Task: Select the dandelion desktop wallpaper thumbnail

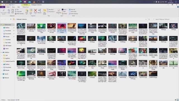Action: pyautogui.click(x=31, y=50)
